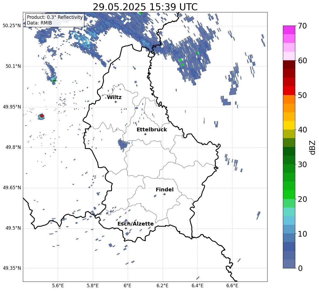319x291 pixels.
Task: Pick the dark red swatch below 60 dBZ
Action: point(289,65)
